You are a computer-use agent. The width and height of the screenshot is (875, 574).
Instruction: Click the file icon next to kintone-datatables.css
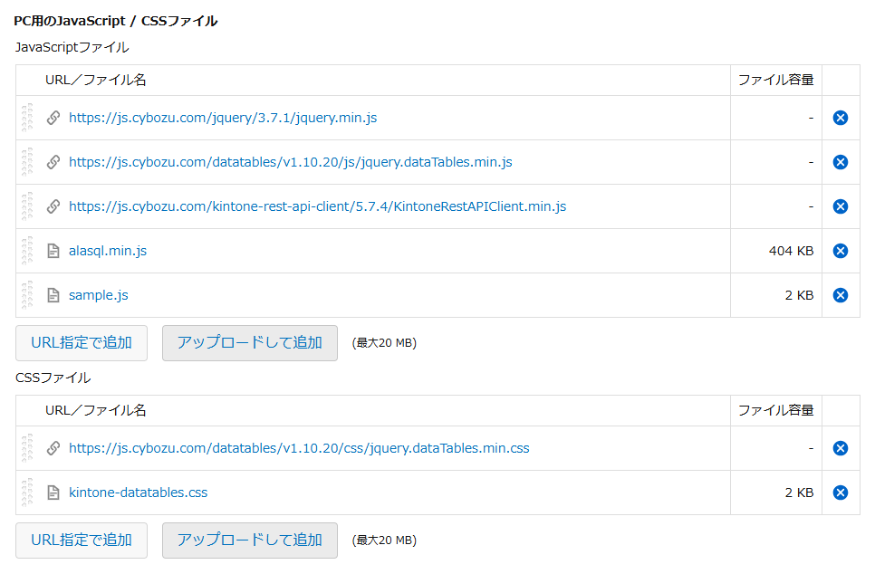[53, 493]
